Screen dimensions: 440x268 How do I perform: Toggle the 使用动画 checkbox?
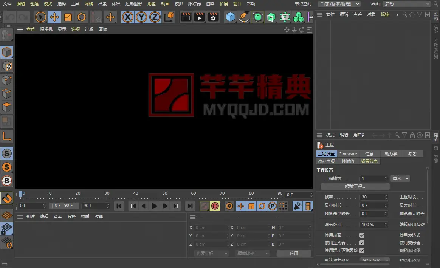[362, 235]
